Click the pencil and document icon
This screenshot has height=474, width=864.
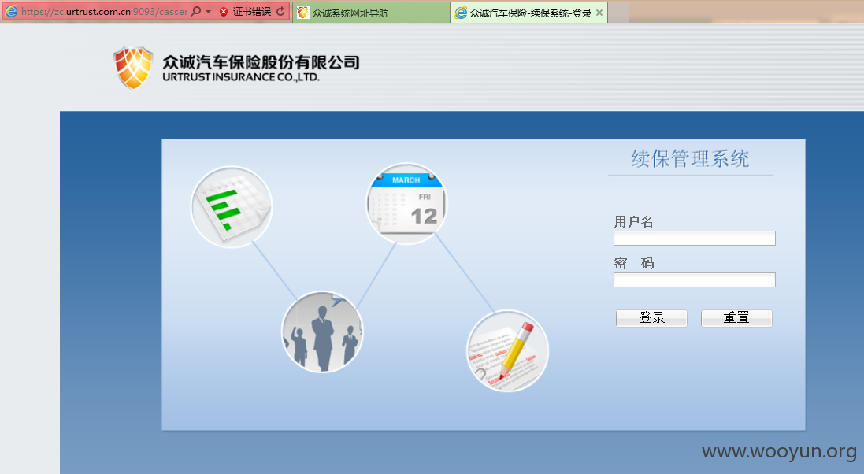point(507,352)
